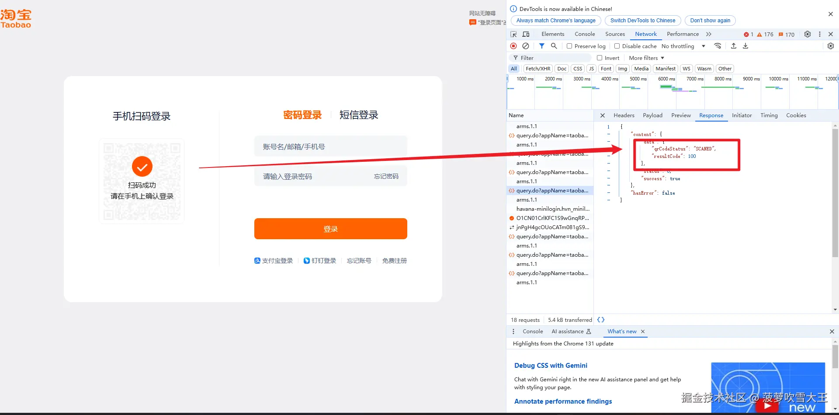View the Timing tab
The height and width of the screenshot is (415, 839).
[x=769, y=115]
